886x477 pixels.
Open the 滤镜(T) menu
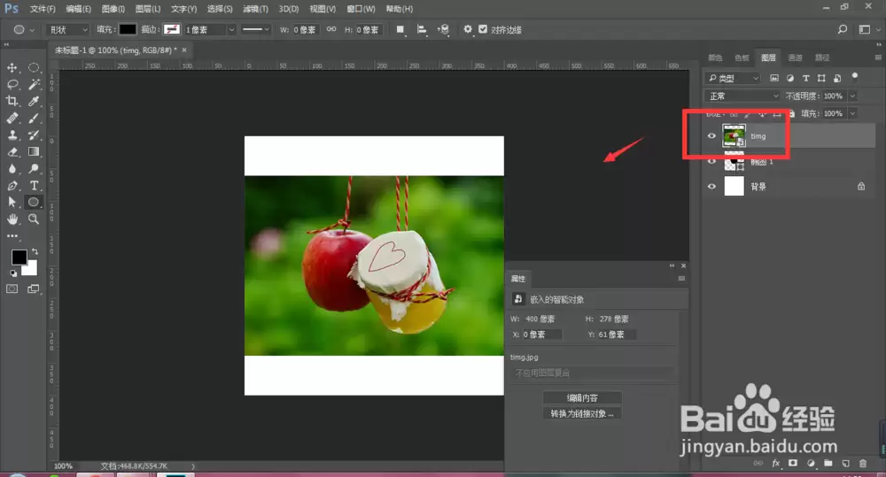pos(255,9)
